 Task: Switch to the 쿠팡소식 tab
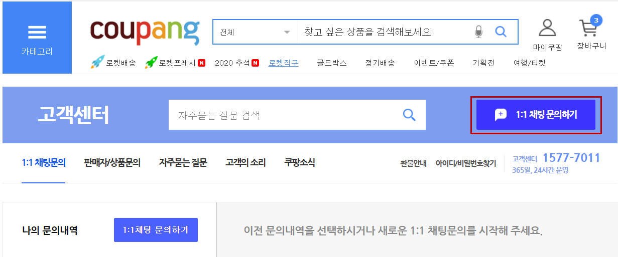pos(300,162)
